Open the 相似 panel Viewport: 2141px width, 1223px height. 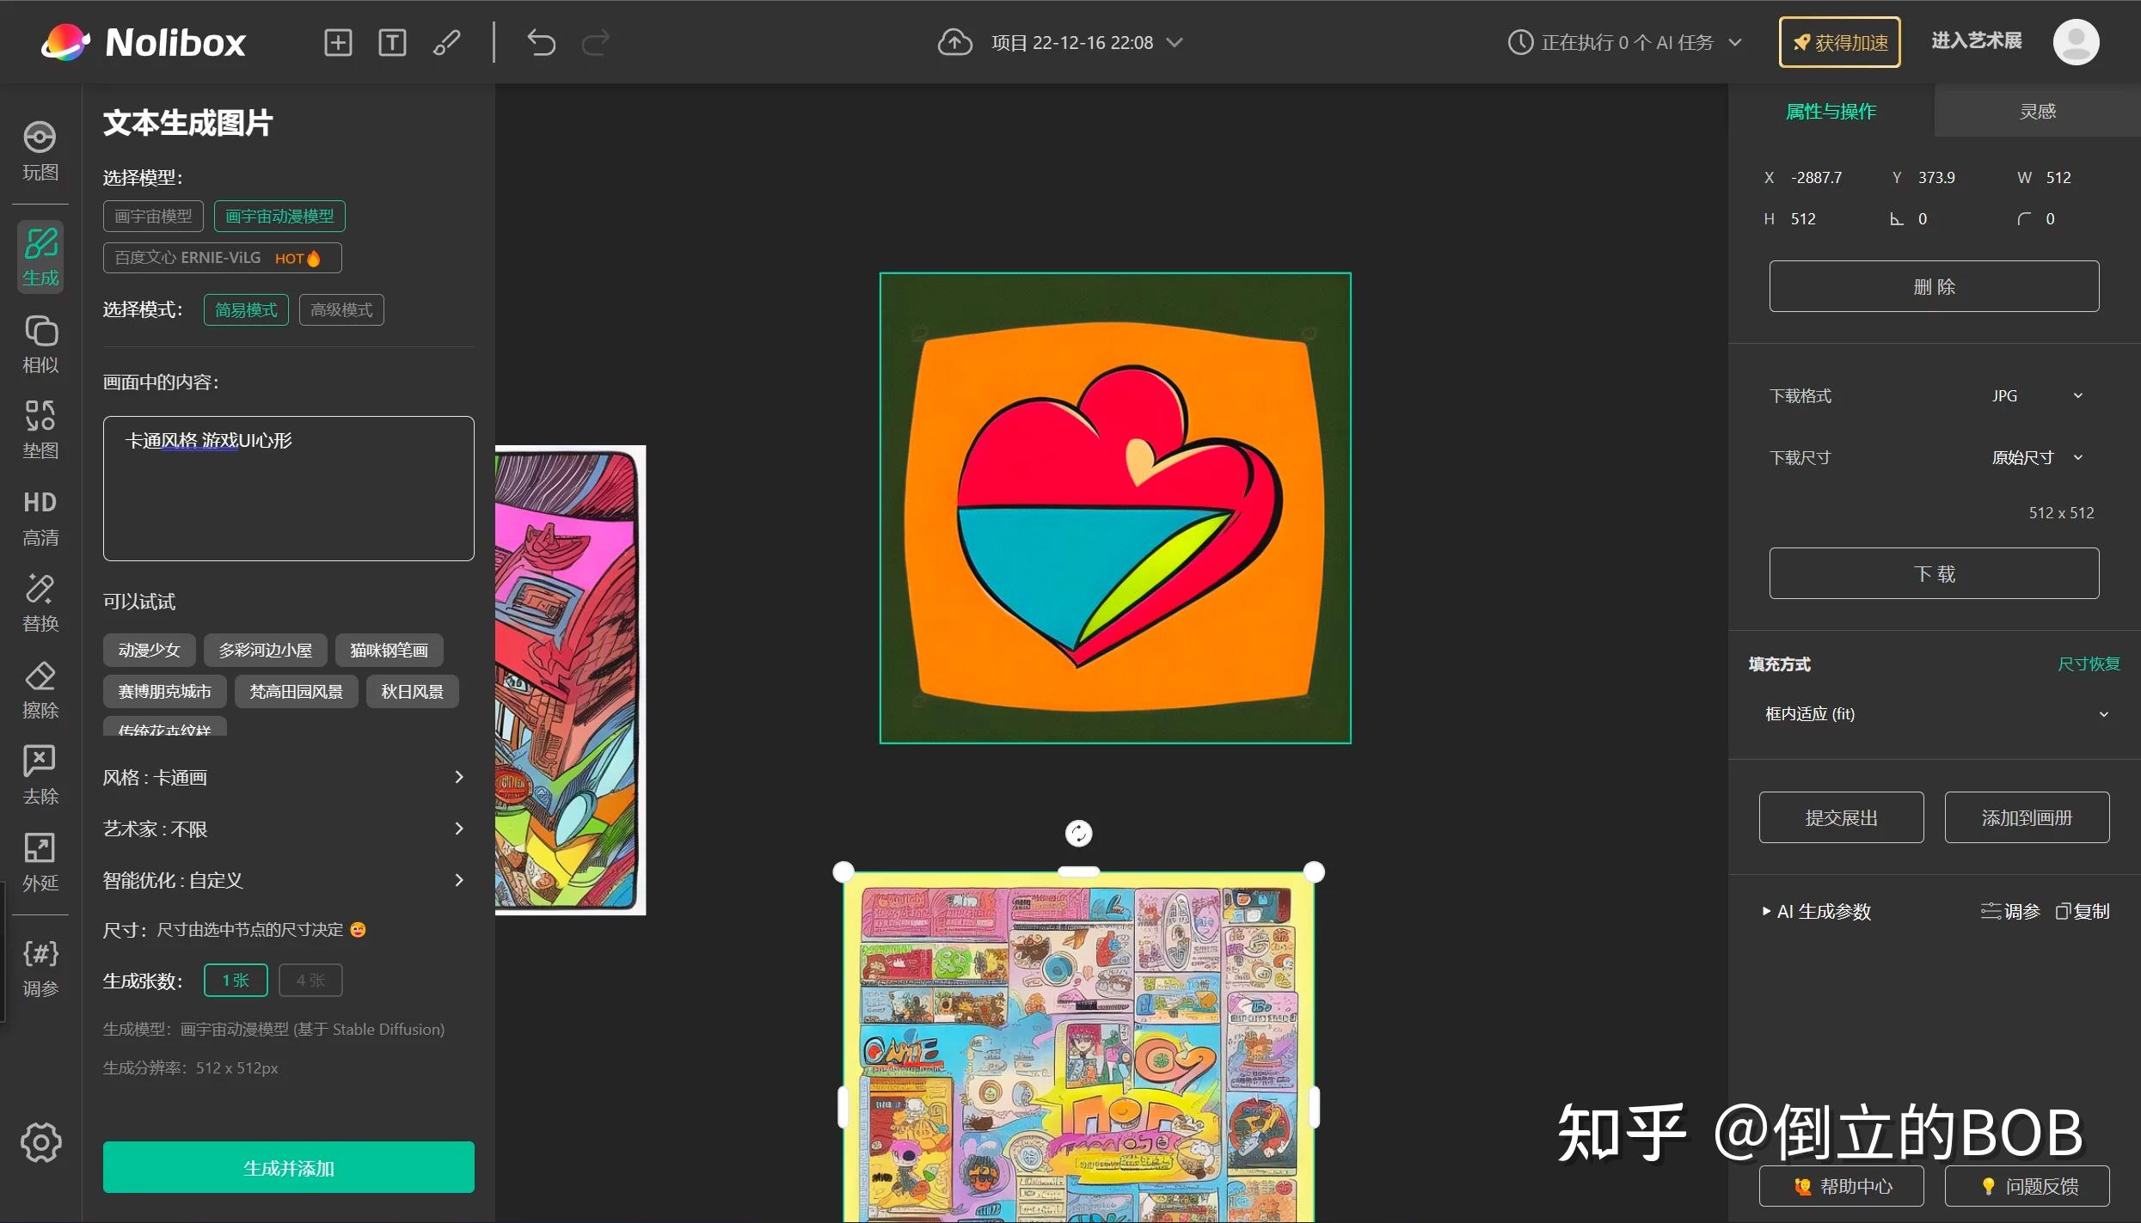tap(40, 342)
